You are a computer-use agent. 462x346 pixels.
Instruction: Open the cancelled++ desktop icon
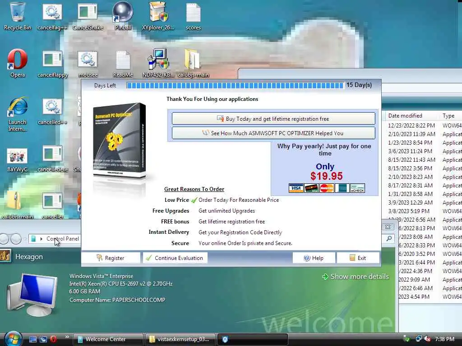(52, 112)
